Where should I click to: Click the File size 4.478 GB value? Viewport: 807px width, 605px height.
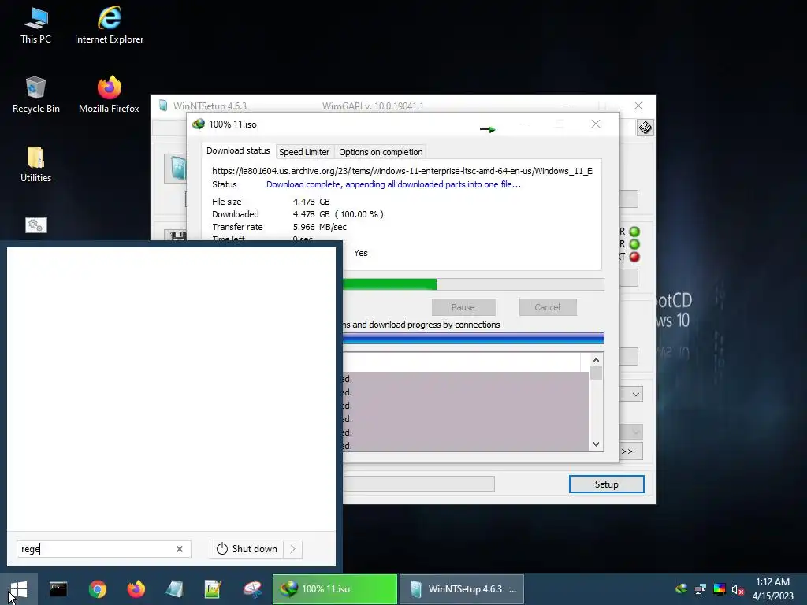click(311, 202)
